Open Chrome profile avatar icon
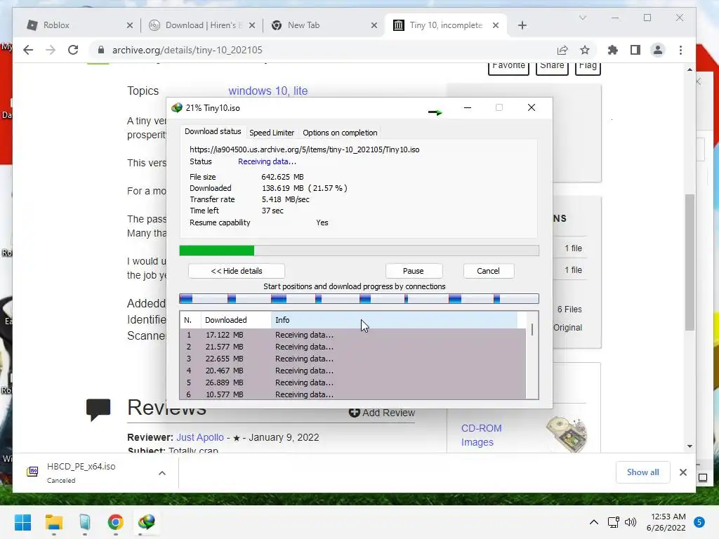The height and width of the screenshot is (539, 719). (x=657, y=50)
